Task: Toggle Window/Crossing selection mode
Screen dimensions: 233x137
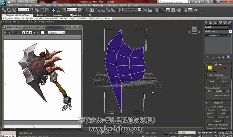Action: (47, 10)
